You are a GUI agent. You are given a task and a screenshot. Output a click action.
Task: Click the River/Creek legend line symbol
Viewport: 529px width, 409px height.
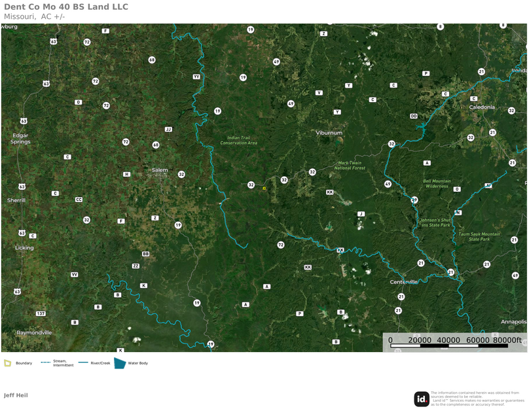83,363
